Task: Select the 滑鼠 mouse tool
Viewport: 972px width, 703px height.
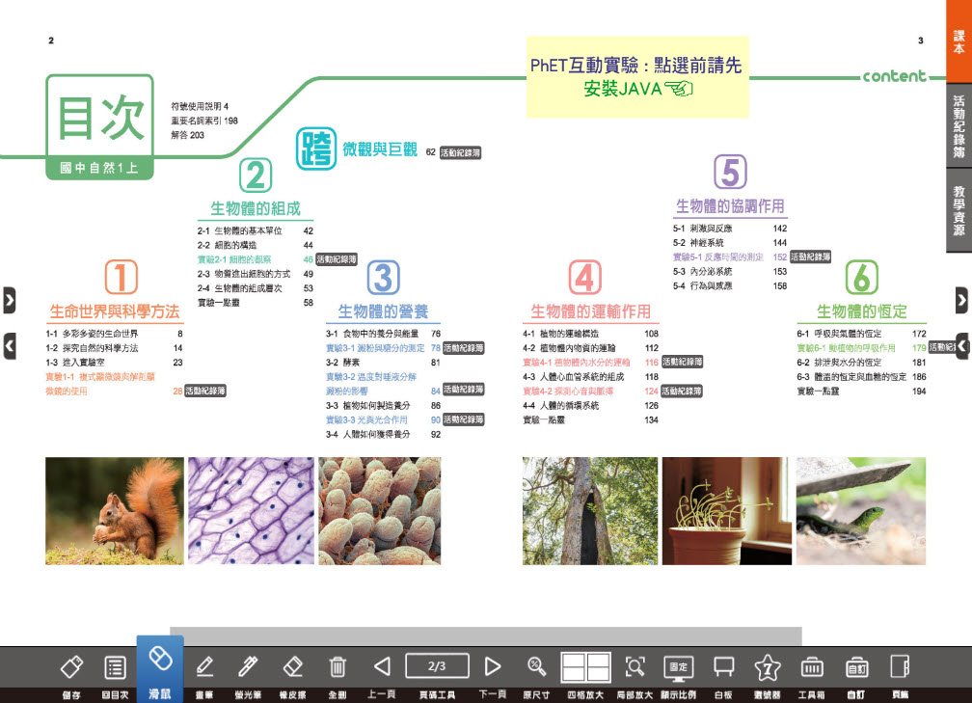Action: 160,665
